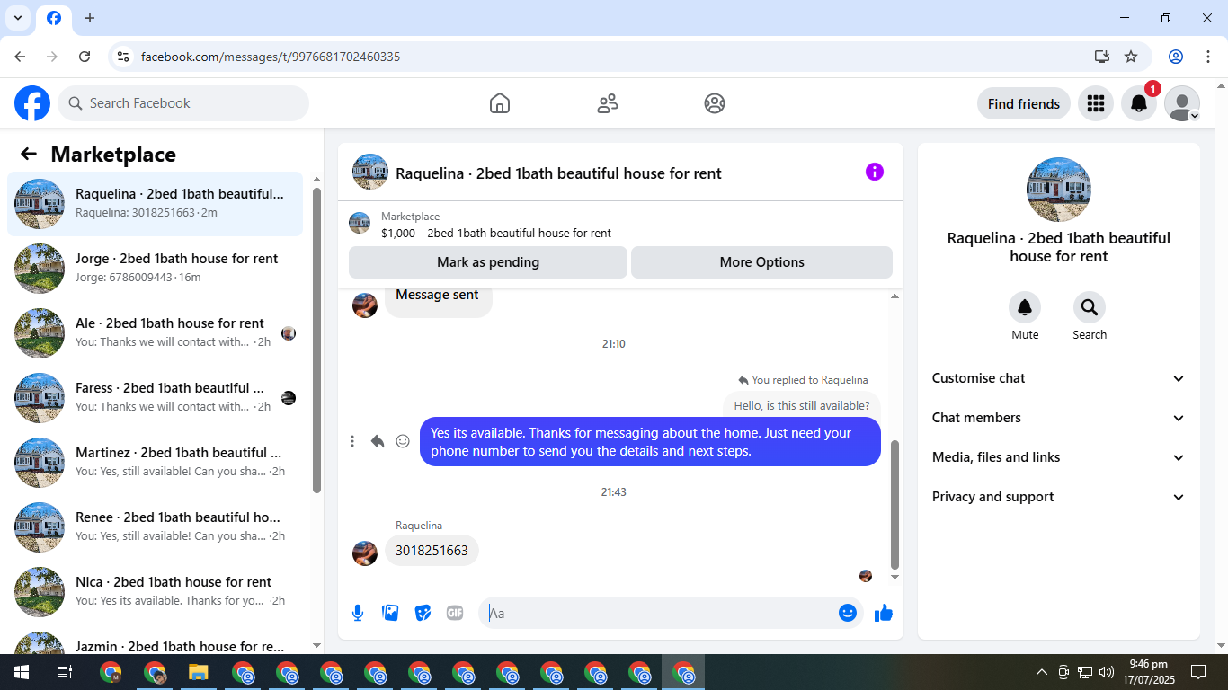1228x690 pixels.
Task: Click the quoted 'Hello, is this still available?' reply
Action: coord(802,405)
